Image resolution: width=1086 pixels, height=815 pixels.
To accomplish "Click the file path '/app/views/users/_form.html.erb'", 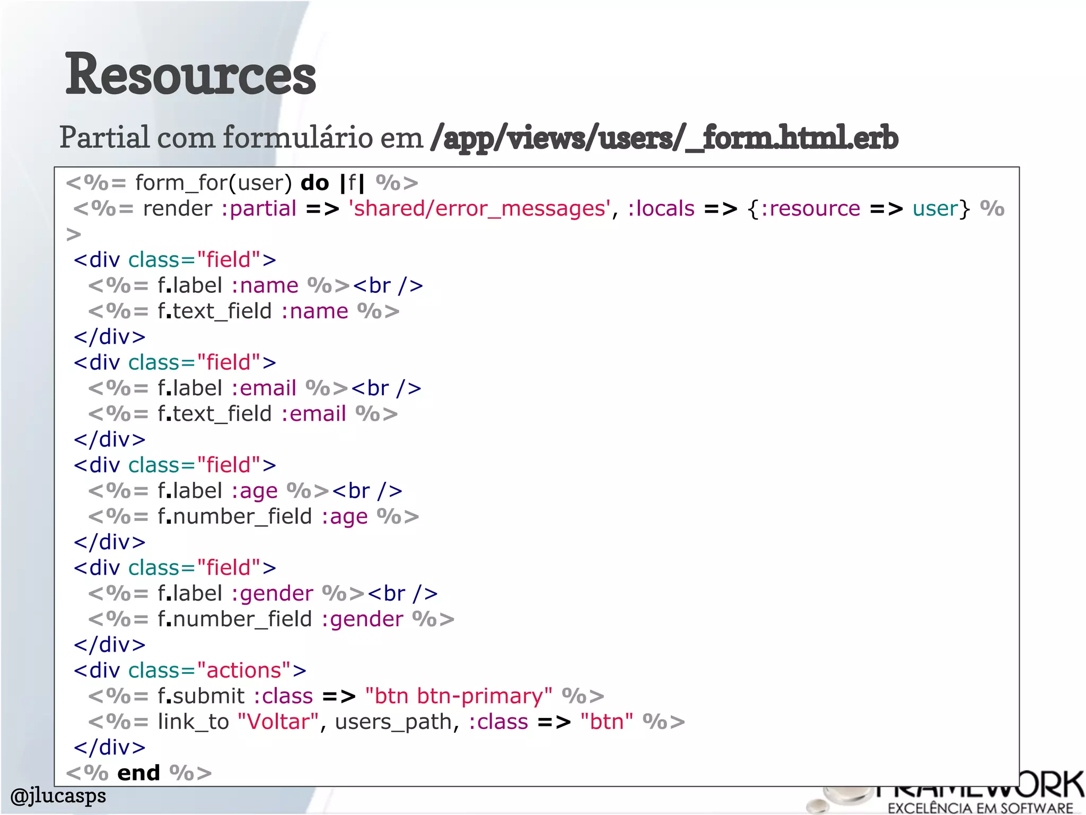I will 664,138.
